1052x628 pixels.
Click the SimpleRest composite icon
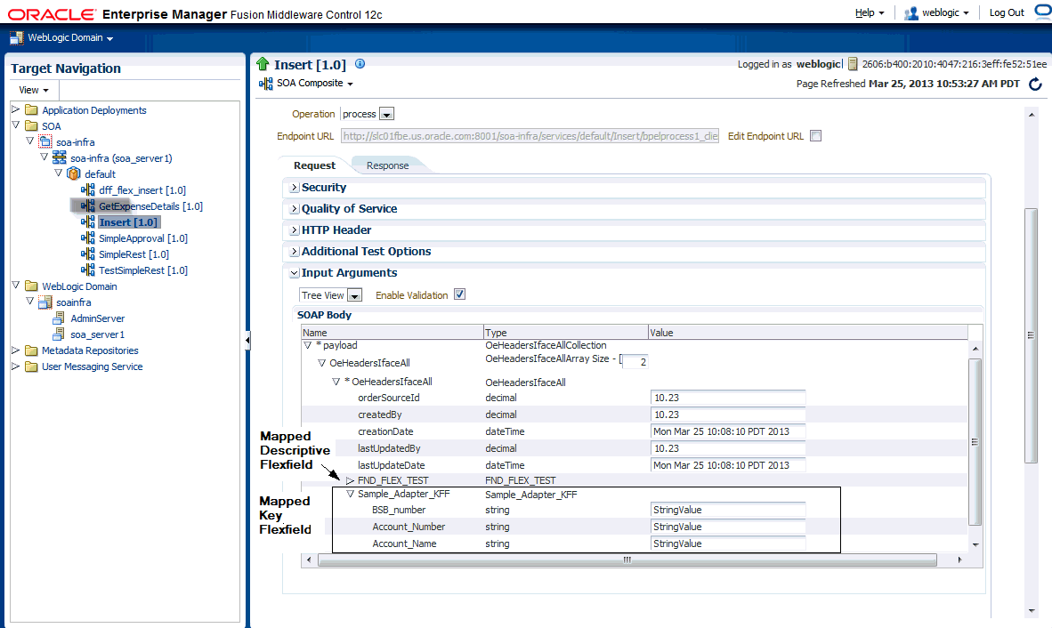(88, 254)
